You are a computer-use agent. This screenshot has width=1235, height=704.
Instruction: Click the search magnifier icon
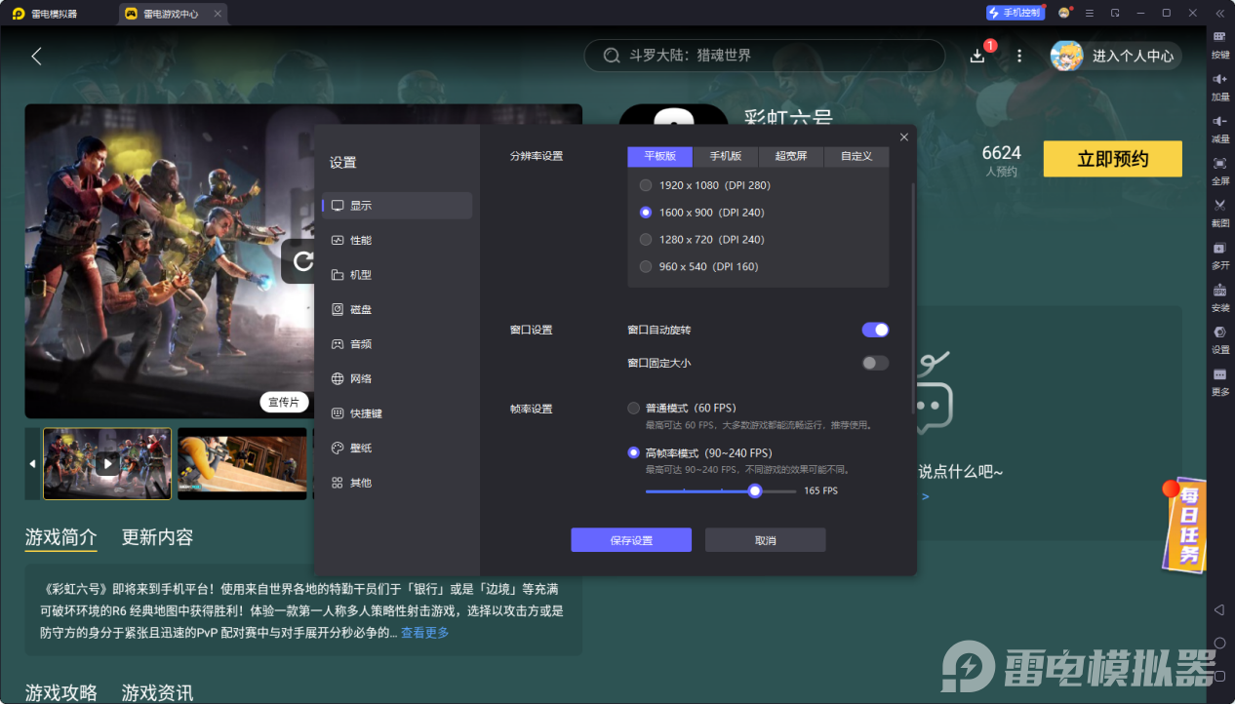point(612,56)
